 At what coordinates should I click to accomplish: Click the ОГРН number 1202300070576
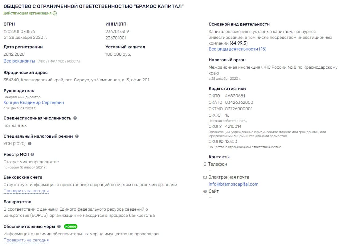click(19, 31)
